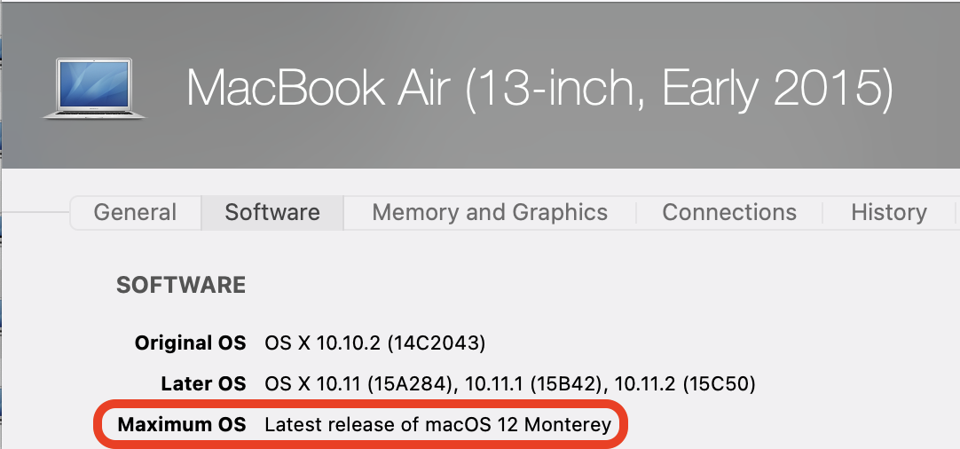Open the Connections tab
This screenshot has width=960, height=449.
729,213
